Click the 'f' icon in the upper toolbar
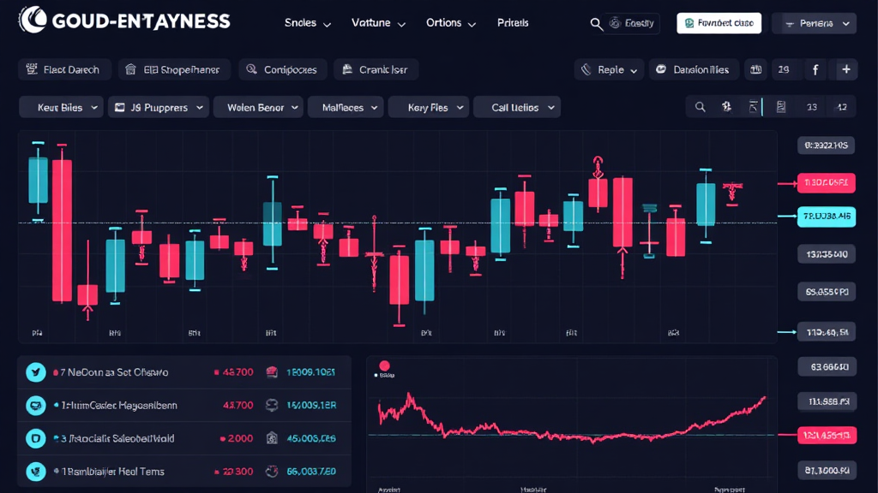The image size is (878, 493). point(815,70)
